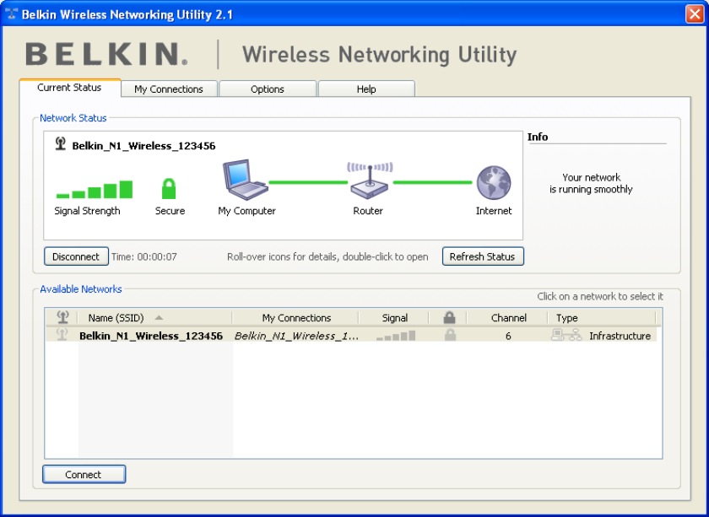This screenshot has height=517, width=709.
Task: Click the 'Click on a network to select it' hint
Action: coord(600,297)
